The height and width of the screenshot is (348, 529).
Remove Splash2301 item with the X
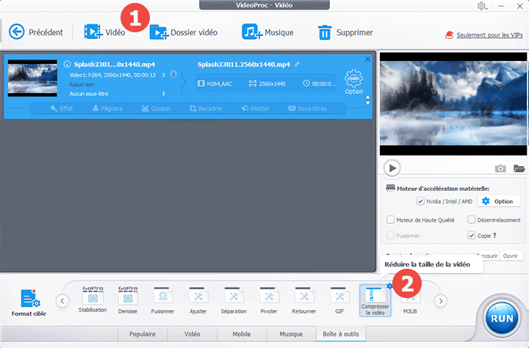click(x=368, y=59)
